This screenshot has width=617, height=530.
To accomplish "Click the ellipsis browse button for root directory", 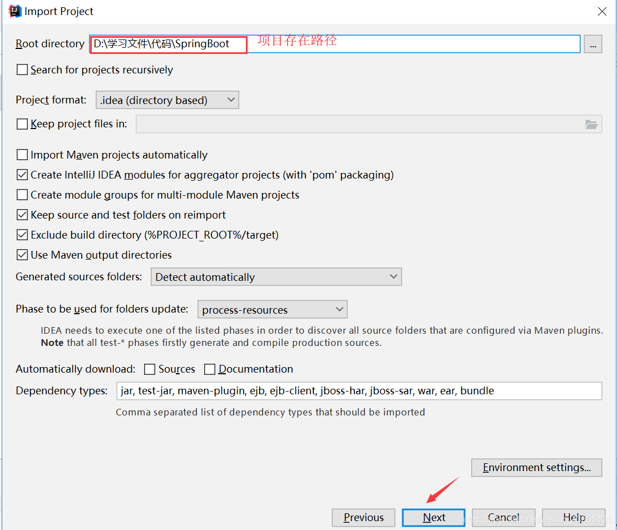I will click(x=593, y=44).
